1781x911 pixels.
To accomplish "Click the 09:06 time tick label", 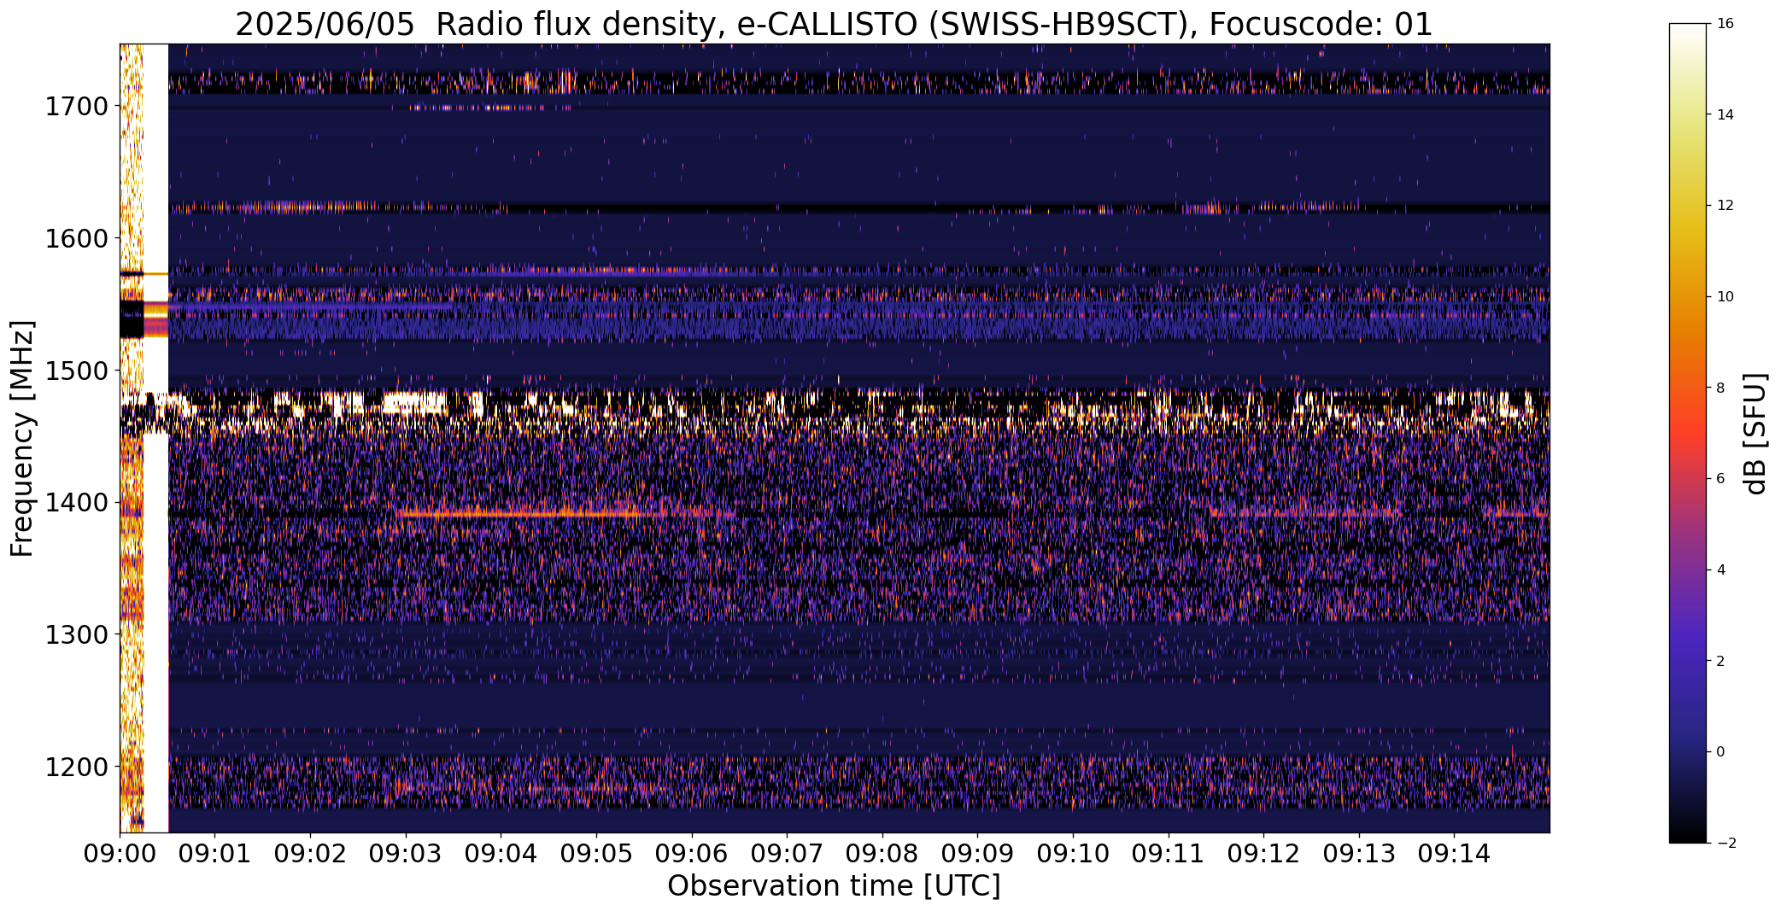I will [692, 854].
